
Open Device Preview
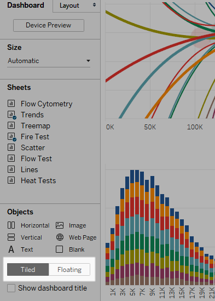49,25
